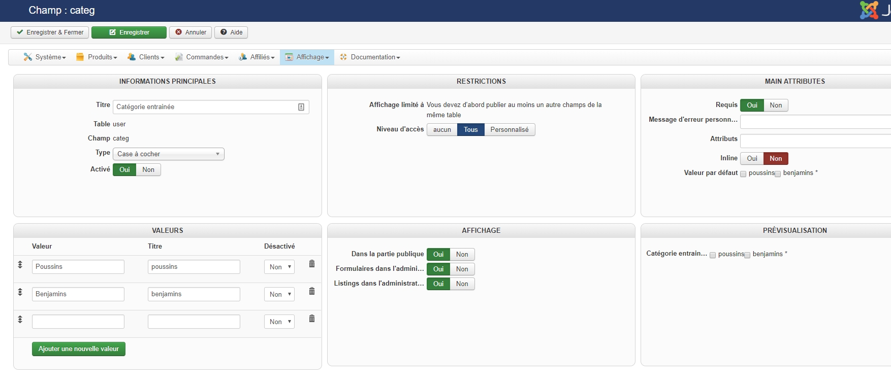Set Listings dans l'administration to Non
The image size is (891, 385).
pyautogui.click(x=462, y=284)
